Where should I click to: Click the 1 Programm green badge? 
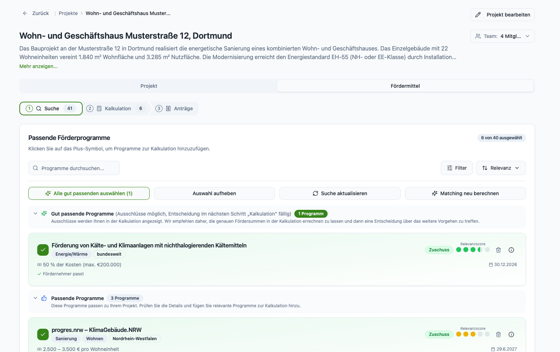311,214
